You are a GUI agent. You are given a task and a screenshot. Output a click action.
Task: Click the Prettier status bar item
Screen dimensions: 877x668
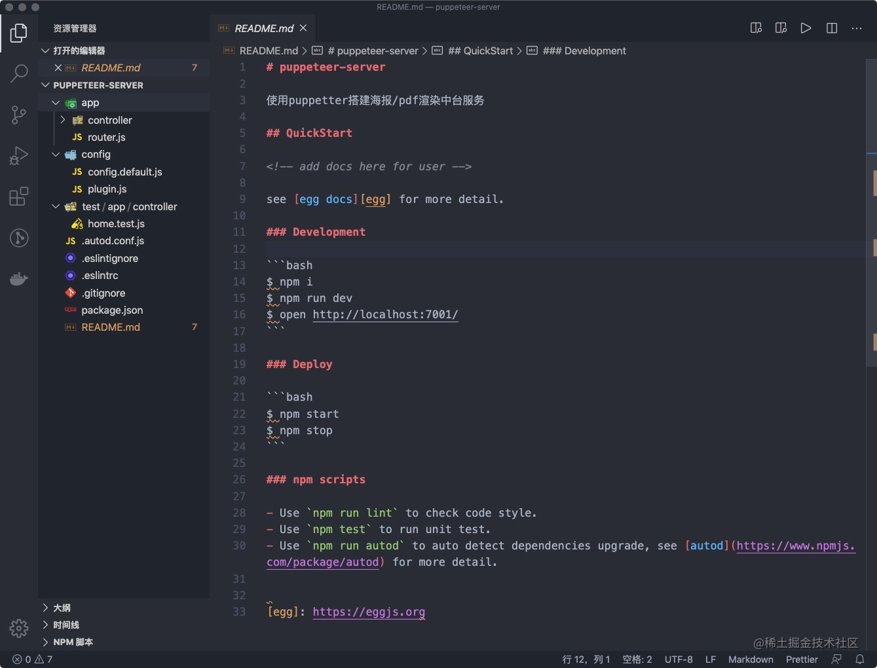coord(802,659)
